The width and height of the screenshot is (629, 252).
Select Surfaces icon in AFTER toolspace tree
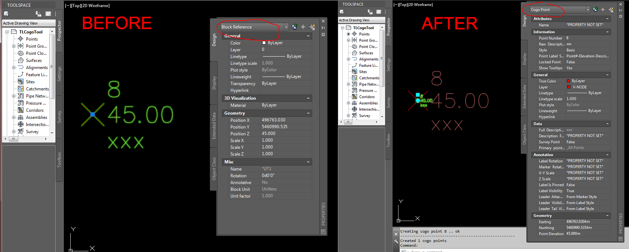point(354,53)
